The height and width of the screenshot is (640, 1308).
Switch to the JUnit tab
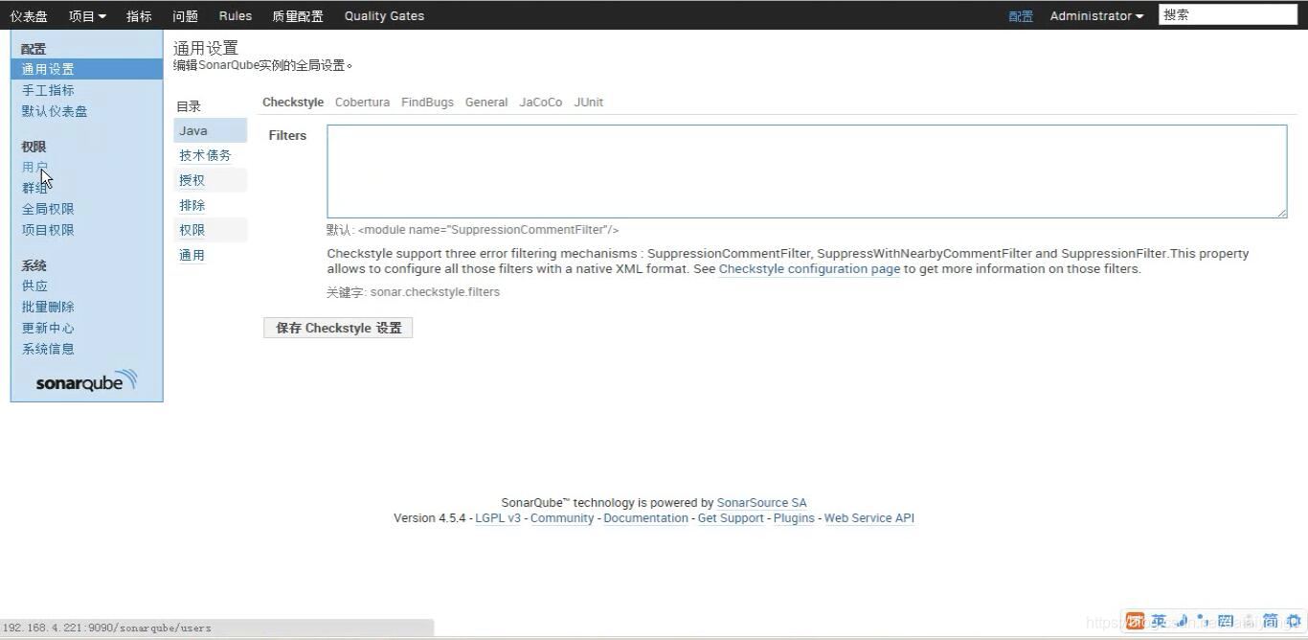pyautogui.click(x=589, y=103)
